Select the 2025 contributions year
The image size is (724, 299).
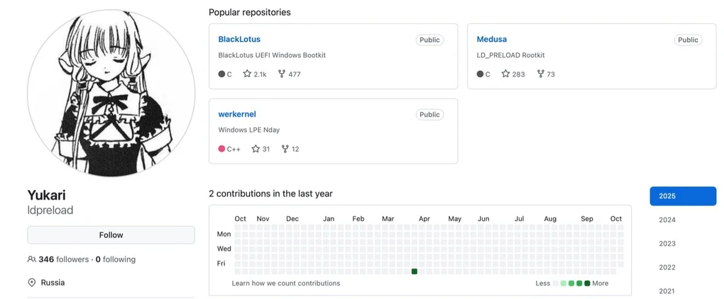[682, 196]
